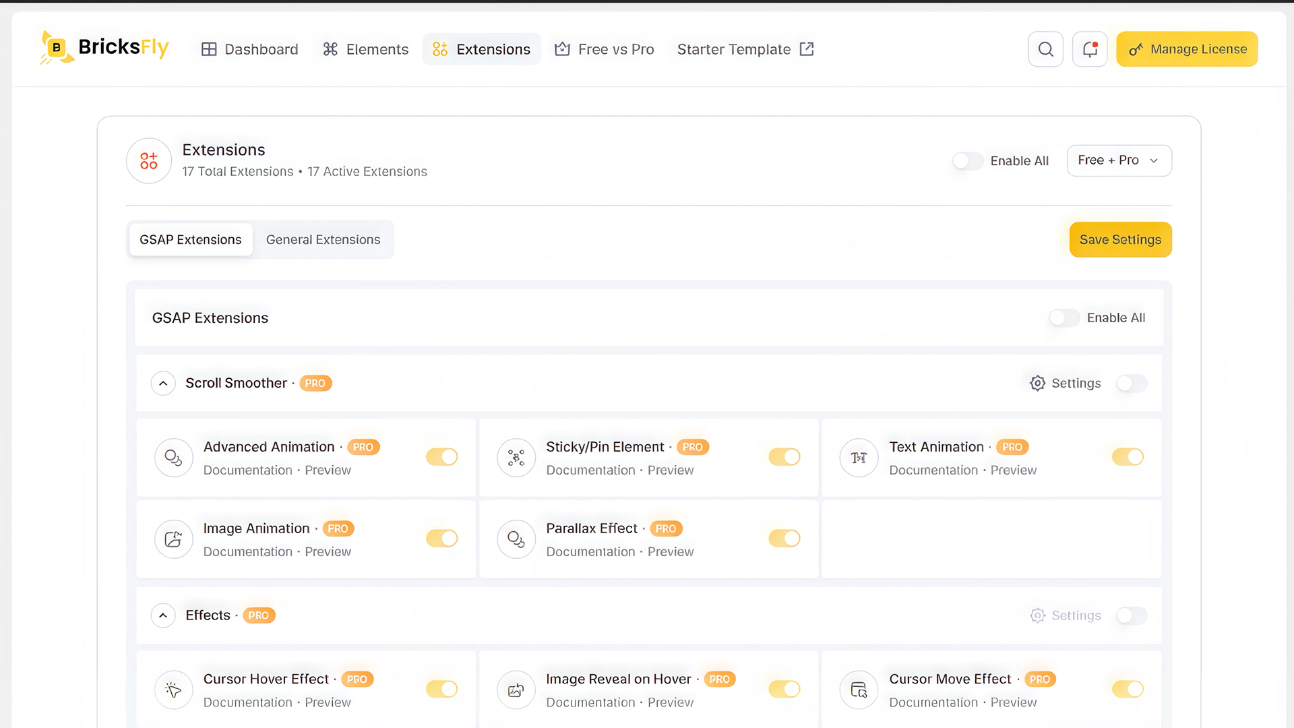Click the PRO badge beside Effects
Viewport: 1294px width, 728px height.
(x=259, y=615)
